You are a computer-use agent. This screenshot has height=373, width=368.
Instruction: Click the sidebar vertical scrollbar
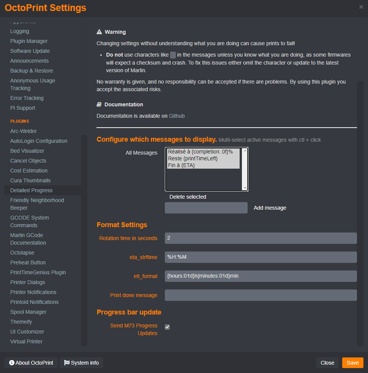[84, 240]
